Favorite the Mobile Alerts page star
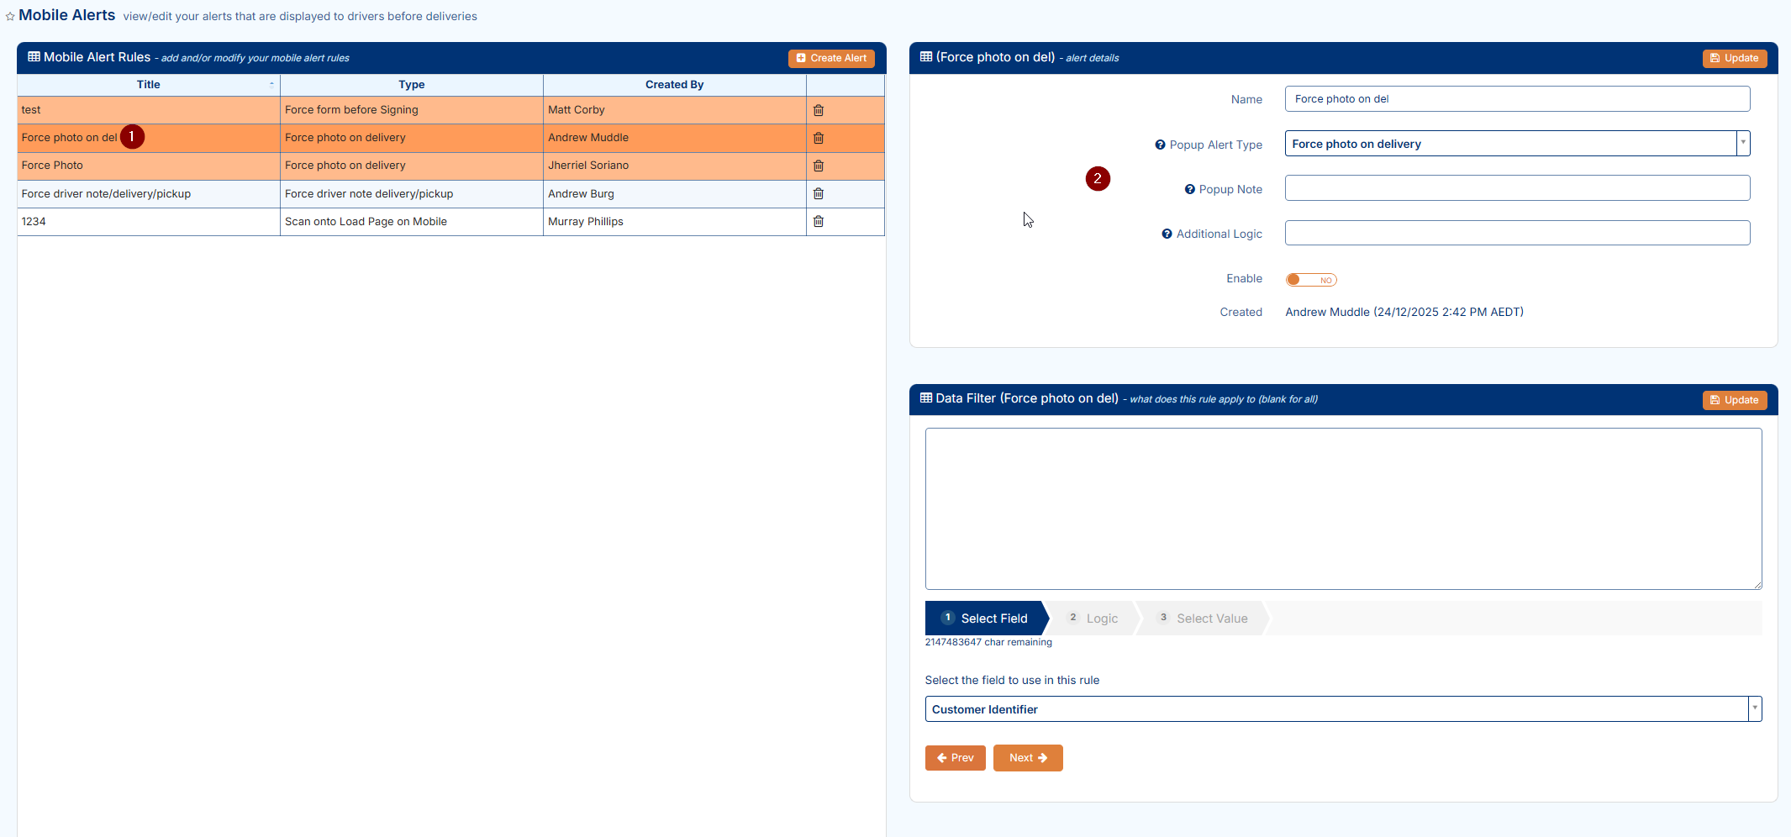1791x837 pixels. [10, 16]
